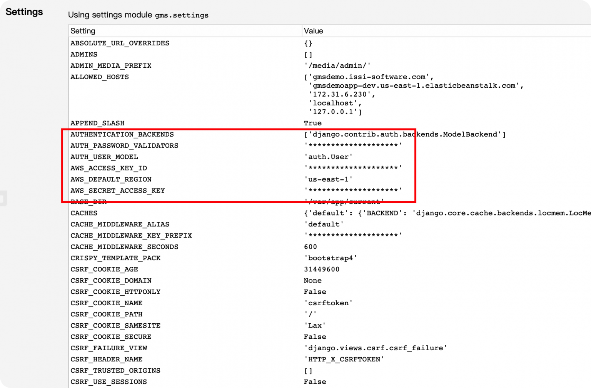
Task: Click the CACHE_MIDDLEWARE_SECONDS value 600
Action: (x=311, y=247)
